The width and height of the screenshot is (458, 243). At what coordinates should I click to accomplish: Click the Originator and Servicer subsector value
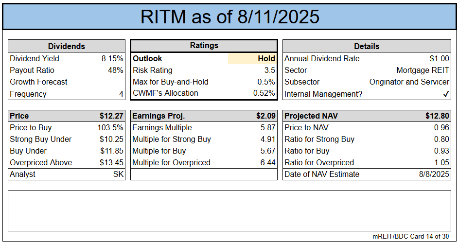(x=409, y=82)
